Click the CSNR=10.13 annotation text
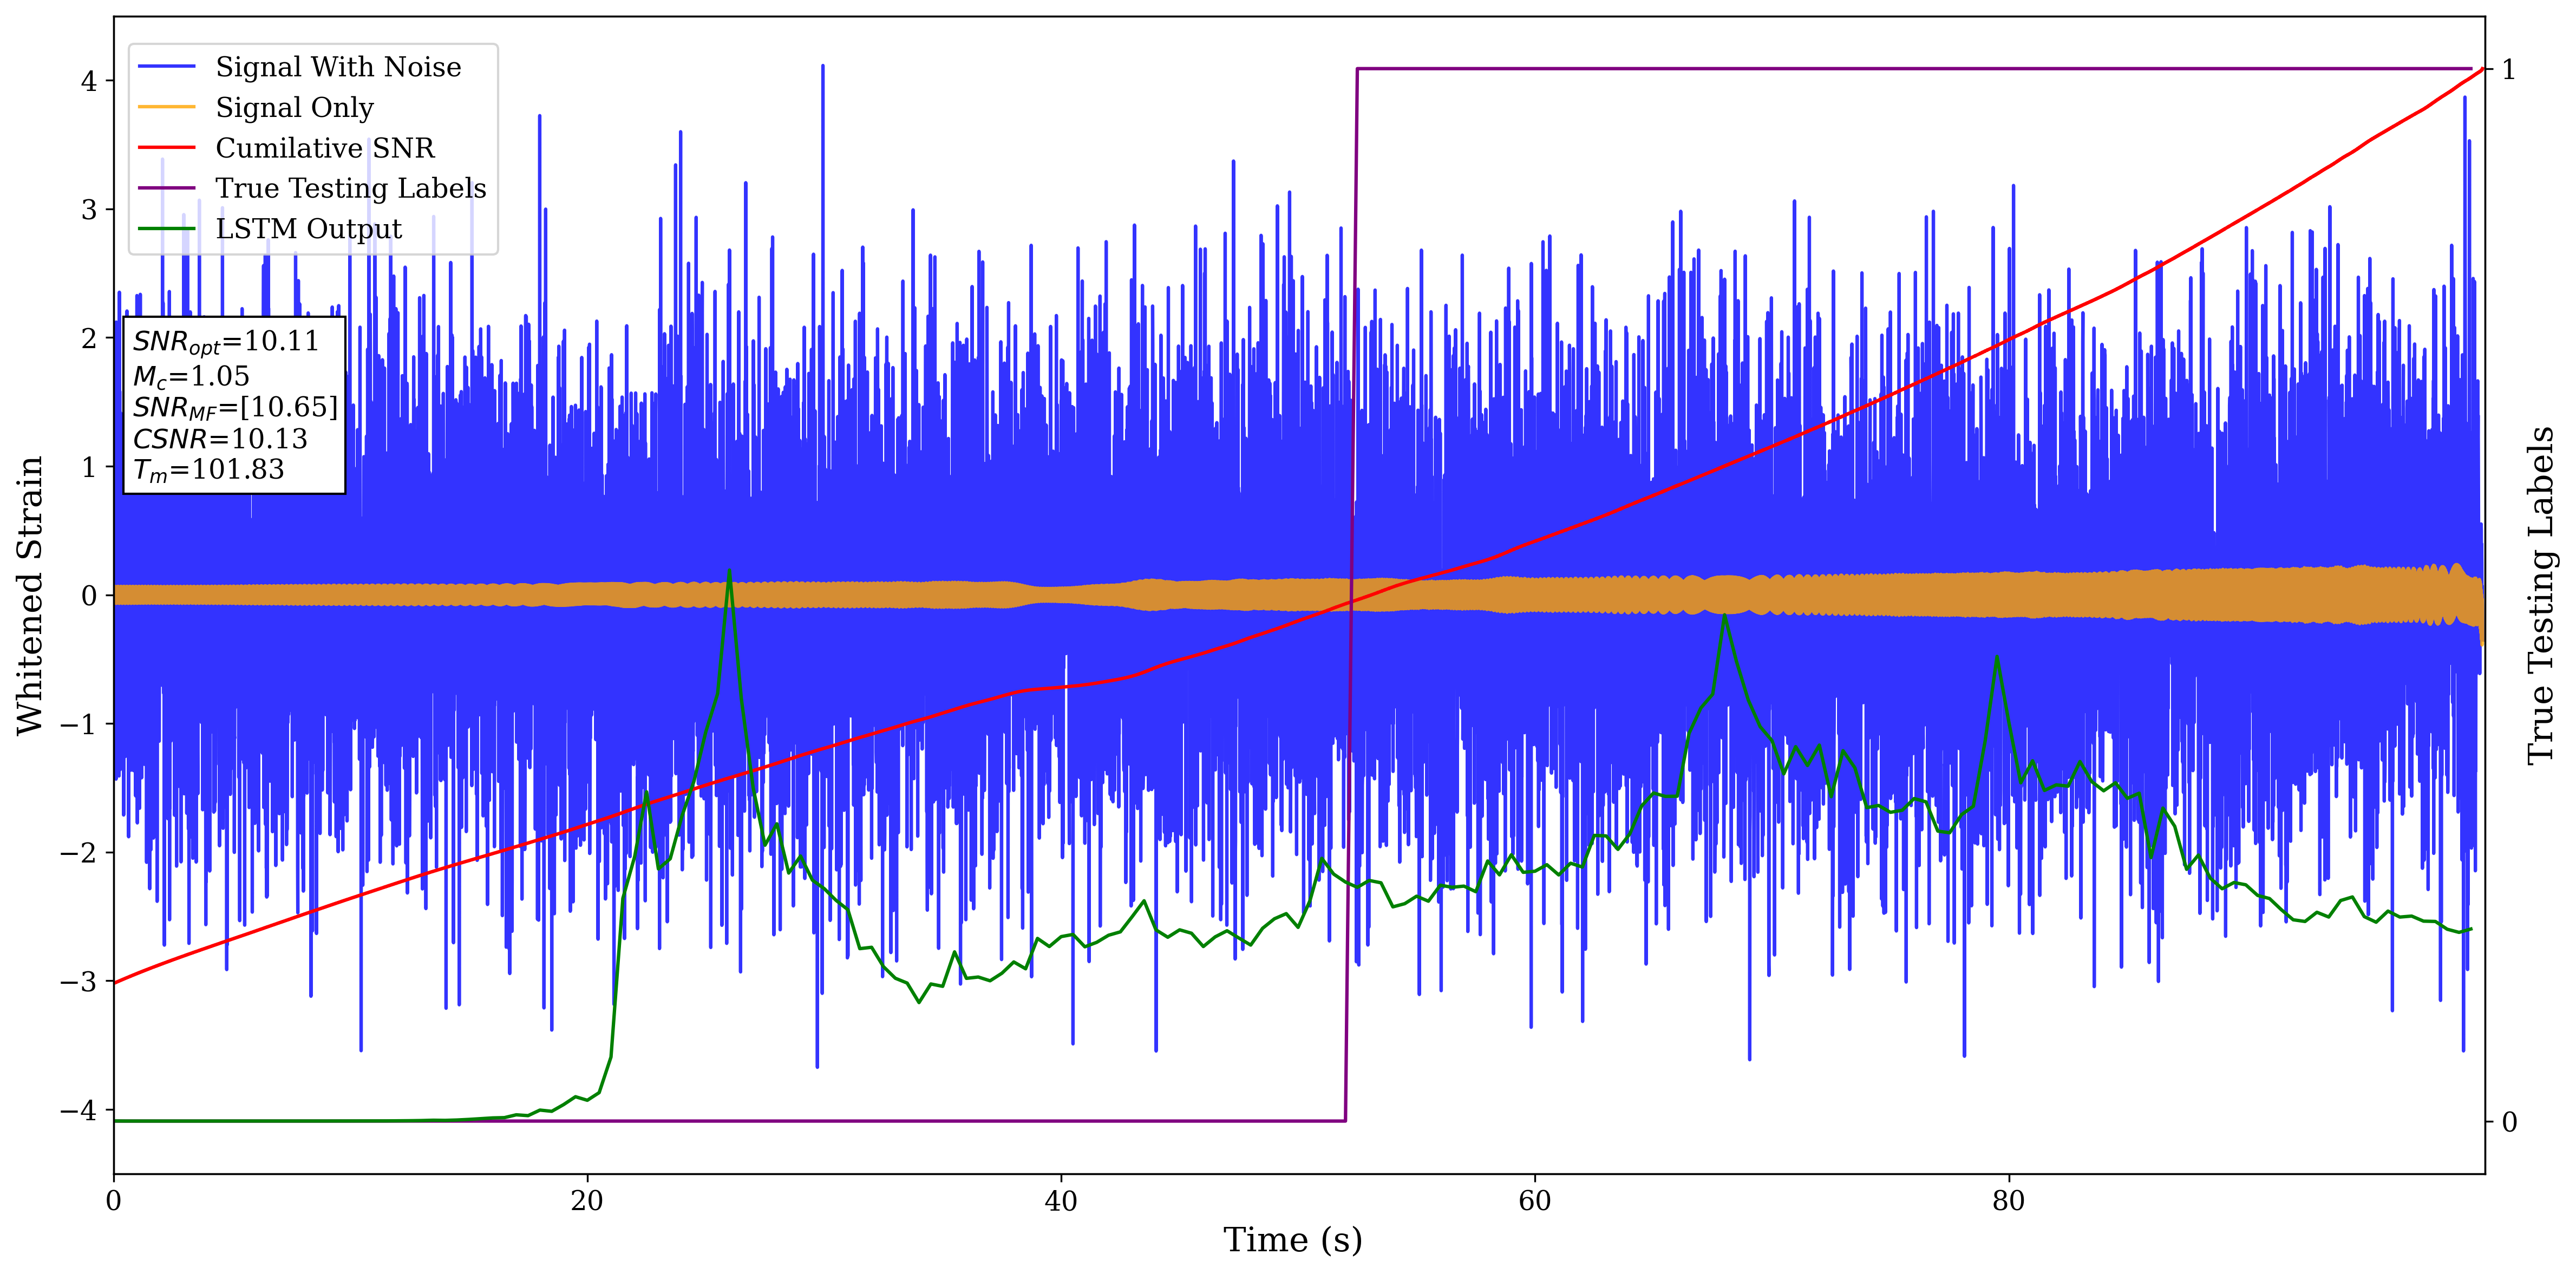This screenshot has height=1274, width=2576. [x=220, y=439]
